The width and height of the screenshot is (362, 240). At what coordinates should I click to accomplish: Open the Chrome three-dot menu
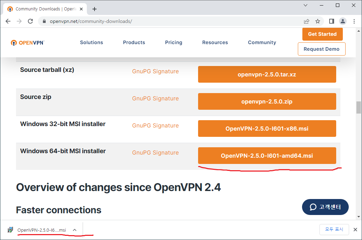pyautogui.click(x=354, y=22)
